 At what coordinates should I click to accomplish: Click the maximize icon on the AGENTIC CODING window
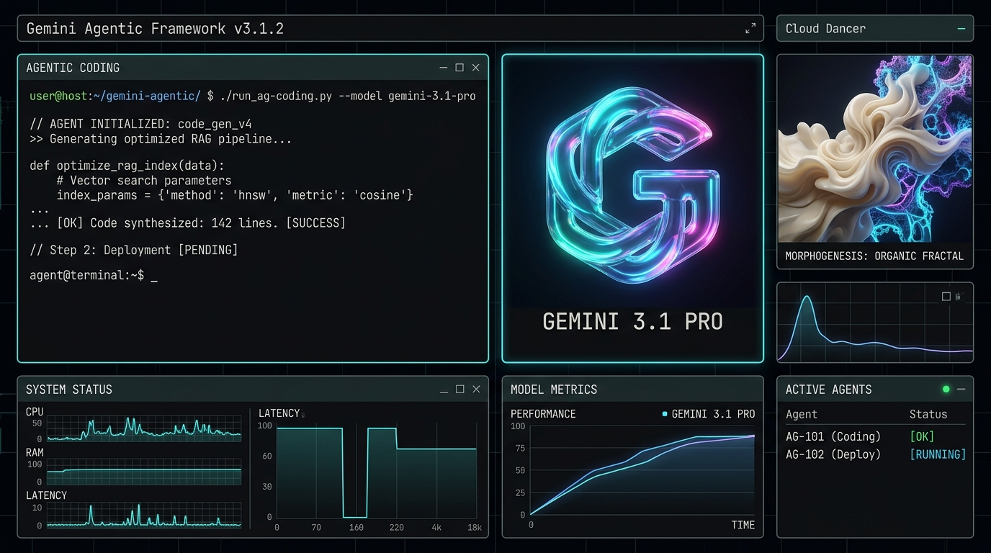tap(459, 67)
